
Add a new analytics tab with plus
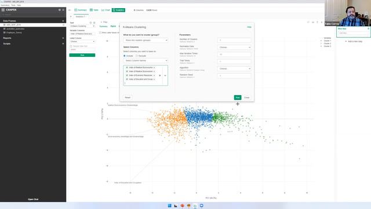71,17
